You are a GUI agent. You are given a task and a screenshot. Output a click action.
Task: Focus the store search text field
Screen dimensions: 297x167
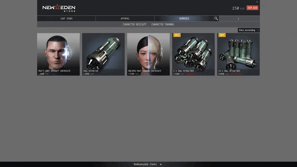tap(239, 19)
